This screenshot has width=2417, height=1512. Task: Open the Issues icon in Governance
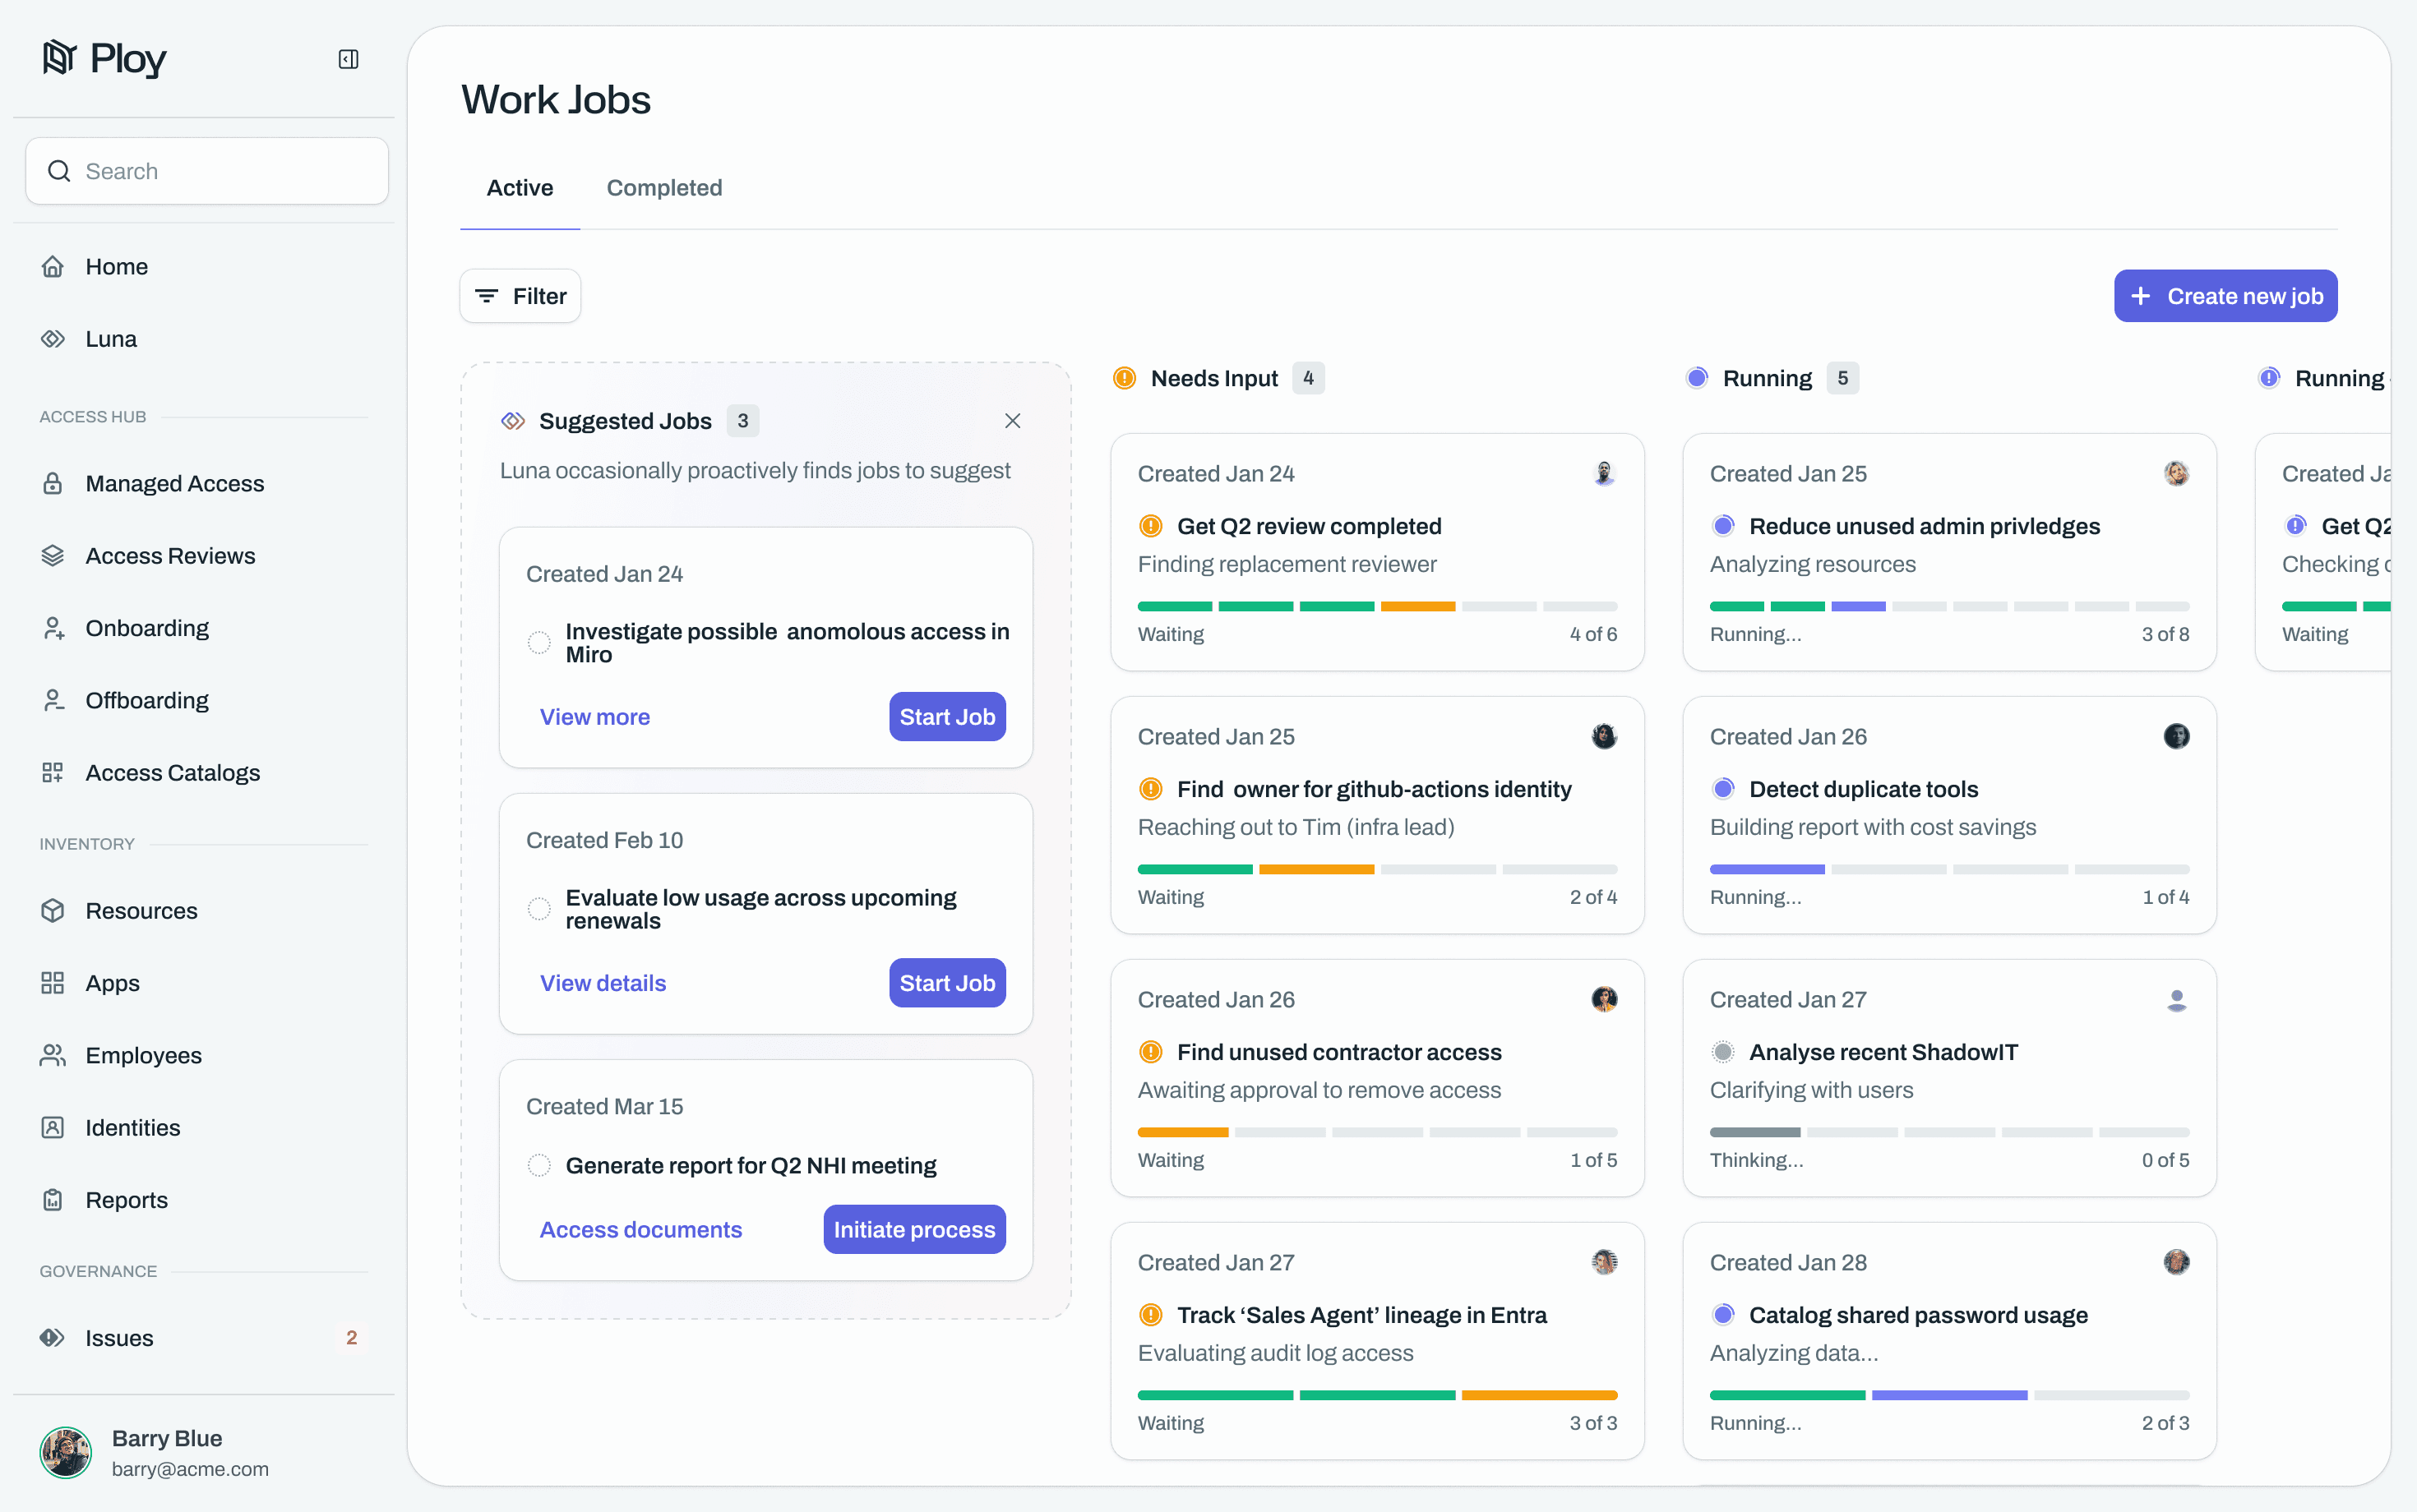coord(53,1338)
